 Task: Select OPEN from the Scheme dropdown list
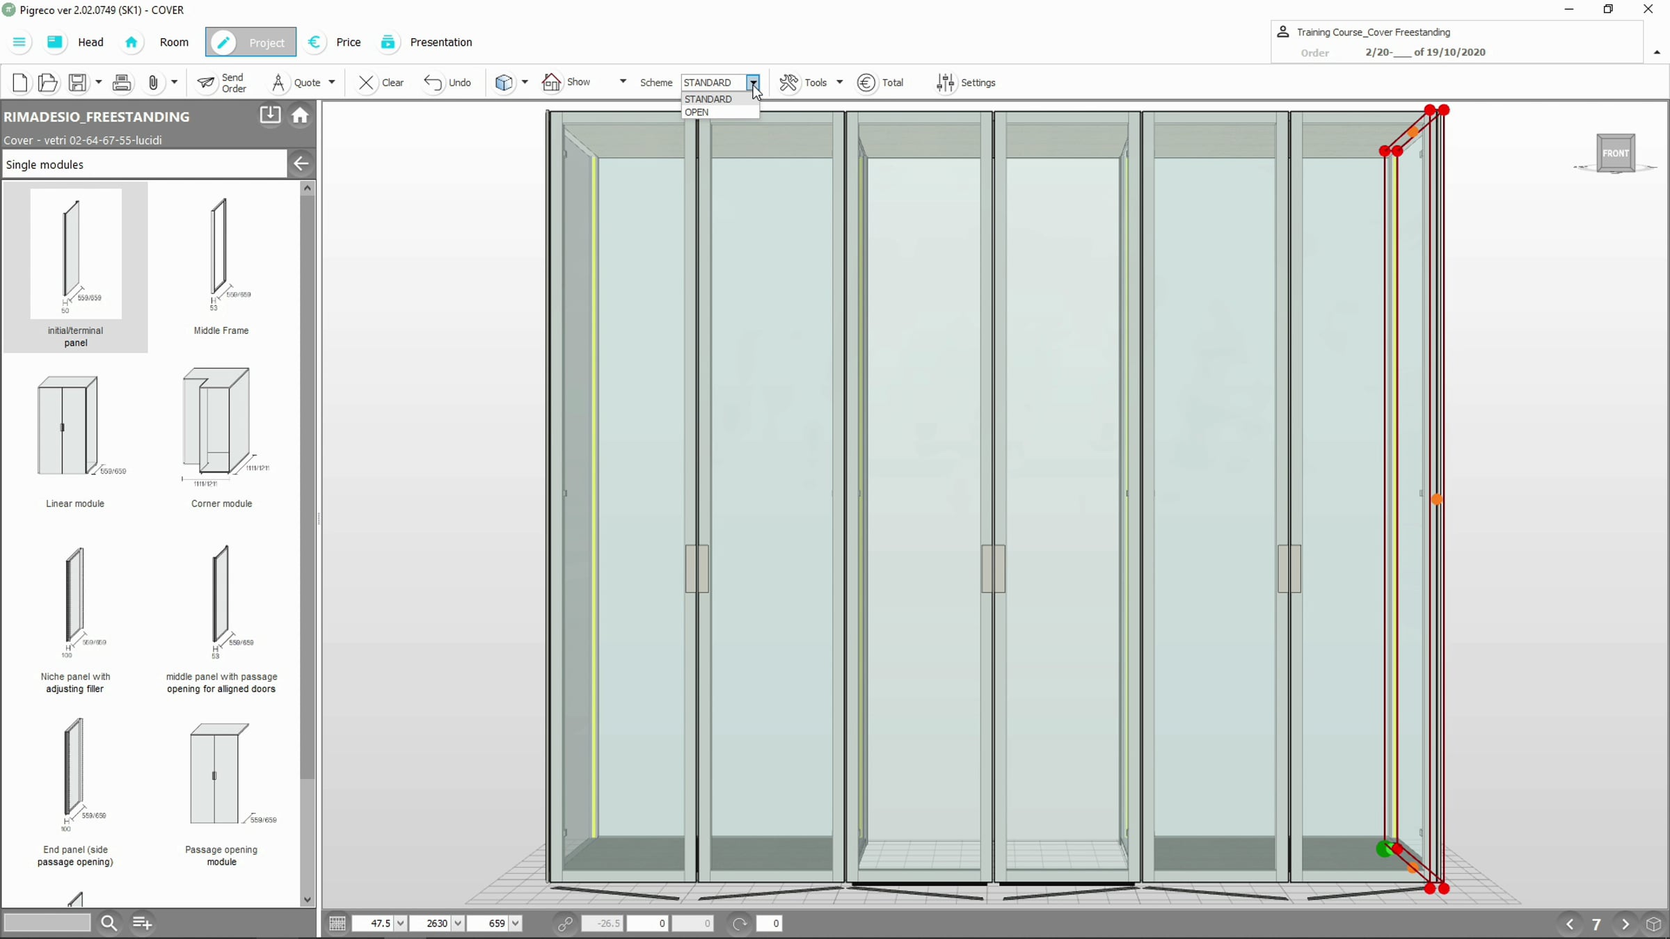(697, 113)
